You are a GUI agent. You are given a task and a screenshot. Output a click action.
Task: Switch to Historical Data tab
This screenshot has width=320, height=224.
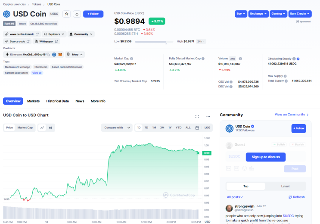click(x=58, y=101)
